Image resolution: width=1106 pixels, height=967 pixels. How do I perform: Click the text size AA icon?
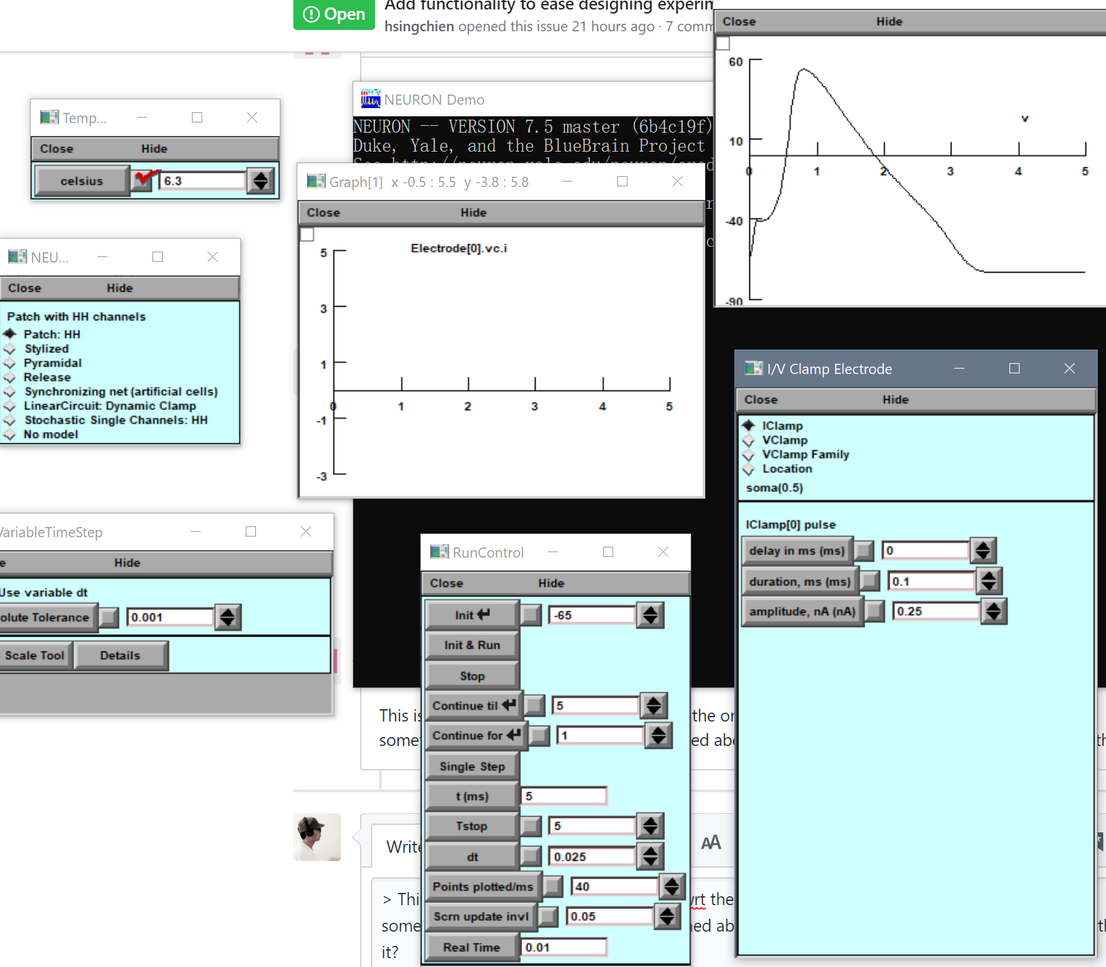[x=711, y=843]
